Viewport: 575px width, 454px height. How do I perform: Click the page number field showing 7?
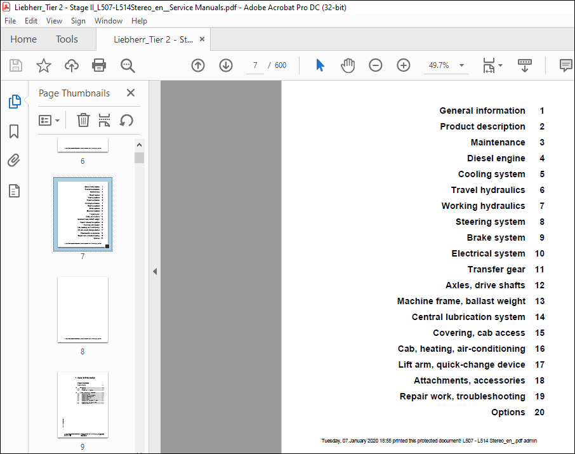click(255, 65)
